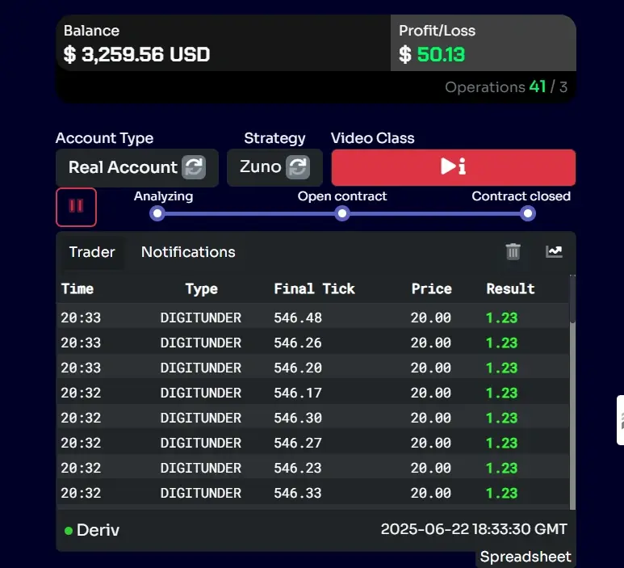Pause the bot with the red pause button
Screen dimensions: 624x568
[x=76, y=207]
